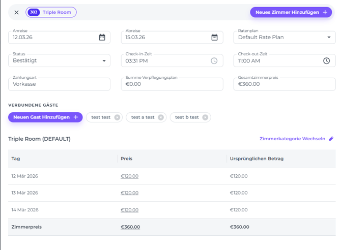Remove guest 'test a test' chip
This screenshot has height=250, width=341.
[x=161, y=117]
